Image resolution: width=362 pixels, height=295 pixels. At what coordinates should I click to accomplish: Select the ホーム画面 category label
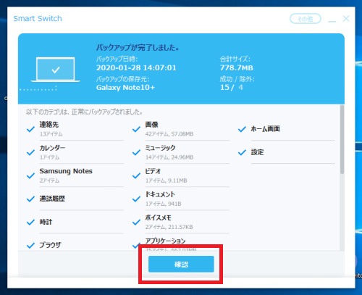[x=266, y=129]
